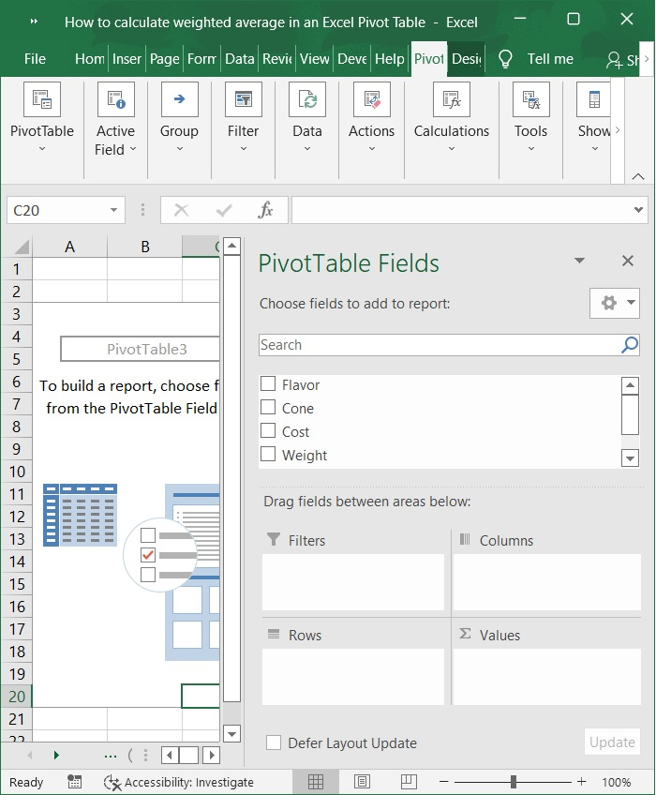The image size is (656, 795).
Task: Switch to Page Layout view in status bar
Action: tap(362, 782)
